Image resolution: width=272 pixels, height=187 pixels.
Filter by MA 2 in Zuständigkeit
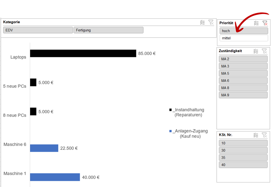click(243, 59)
